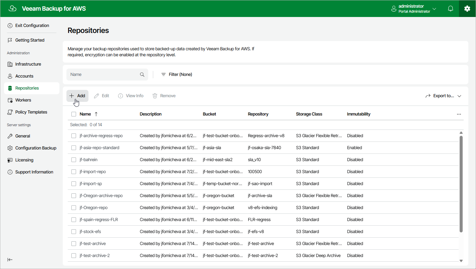Click the Licensing certificate icon
Image resolution: width=476 pixels, height=269 pixels.
point(10,160)
